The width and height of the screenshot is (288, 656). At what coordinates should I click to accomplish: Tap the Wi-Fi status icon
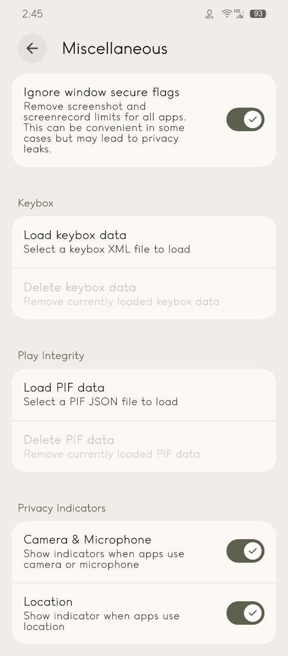click(x=227, y=14)
